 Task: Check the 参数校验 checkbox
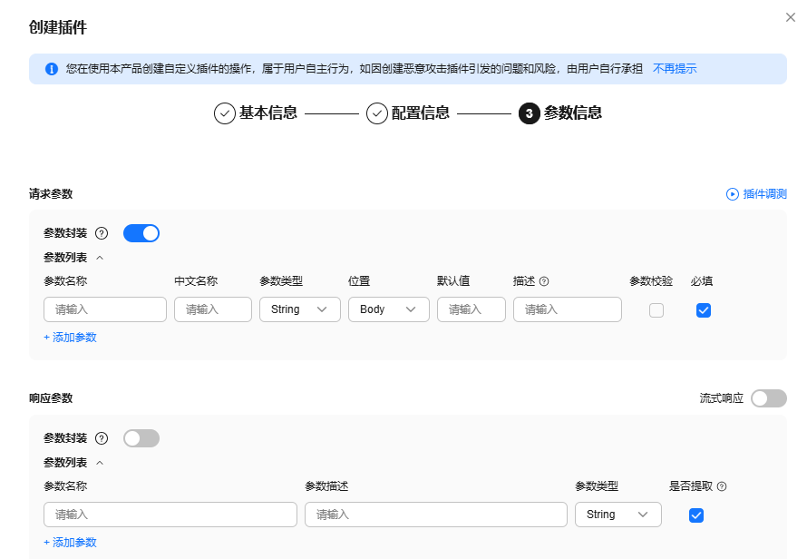pyautogui.click(x=656, y=310)
